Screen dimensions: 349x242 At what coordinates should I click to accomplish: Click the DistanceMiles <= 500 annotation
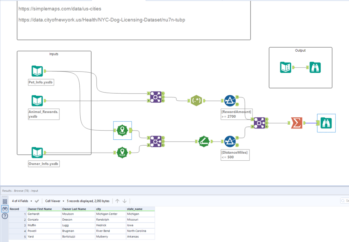click(235, 155)
